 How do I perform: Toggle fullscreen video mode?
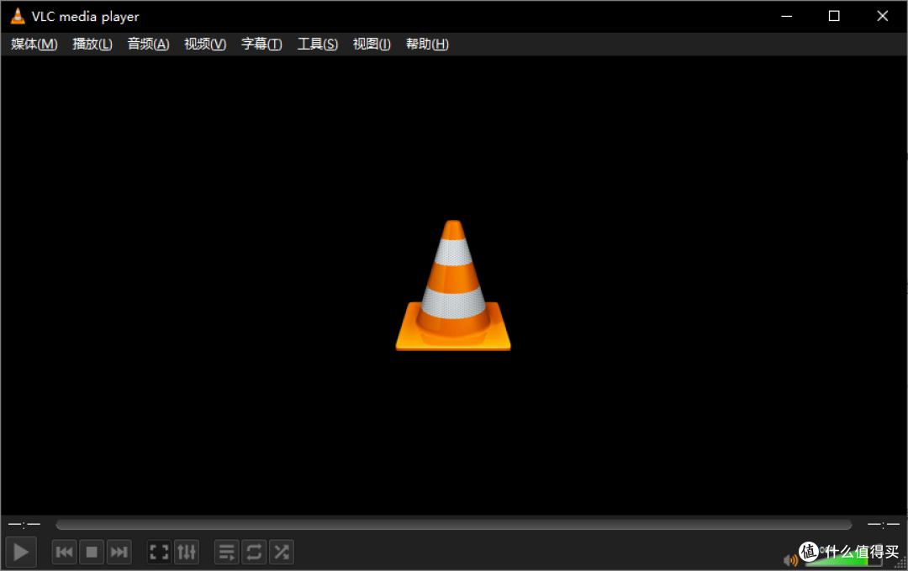[x=159, y=552]
